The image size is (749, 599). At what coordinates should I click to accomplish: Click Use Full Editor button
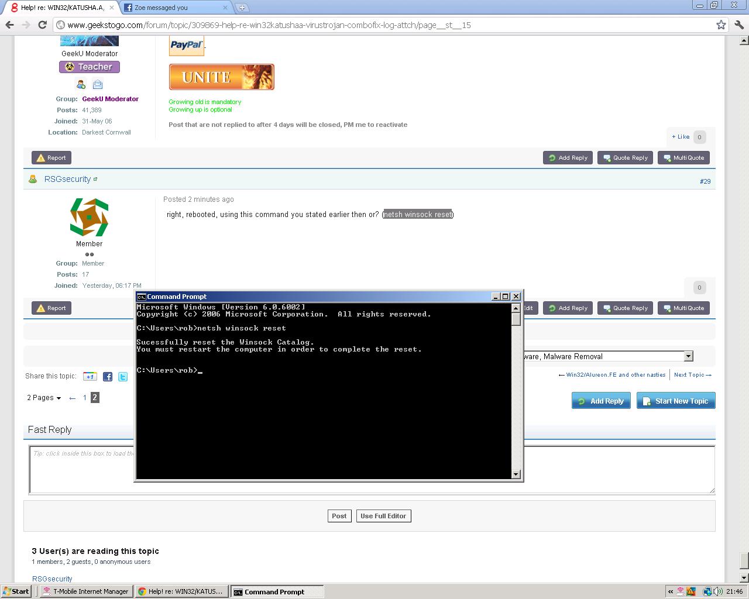383,516
